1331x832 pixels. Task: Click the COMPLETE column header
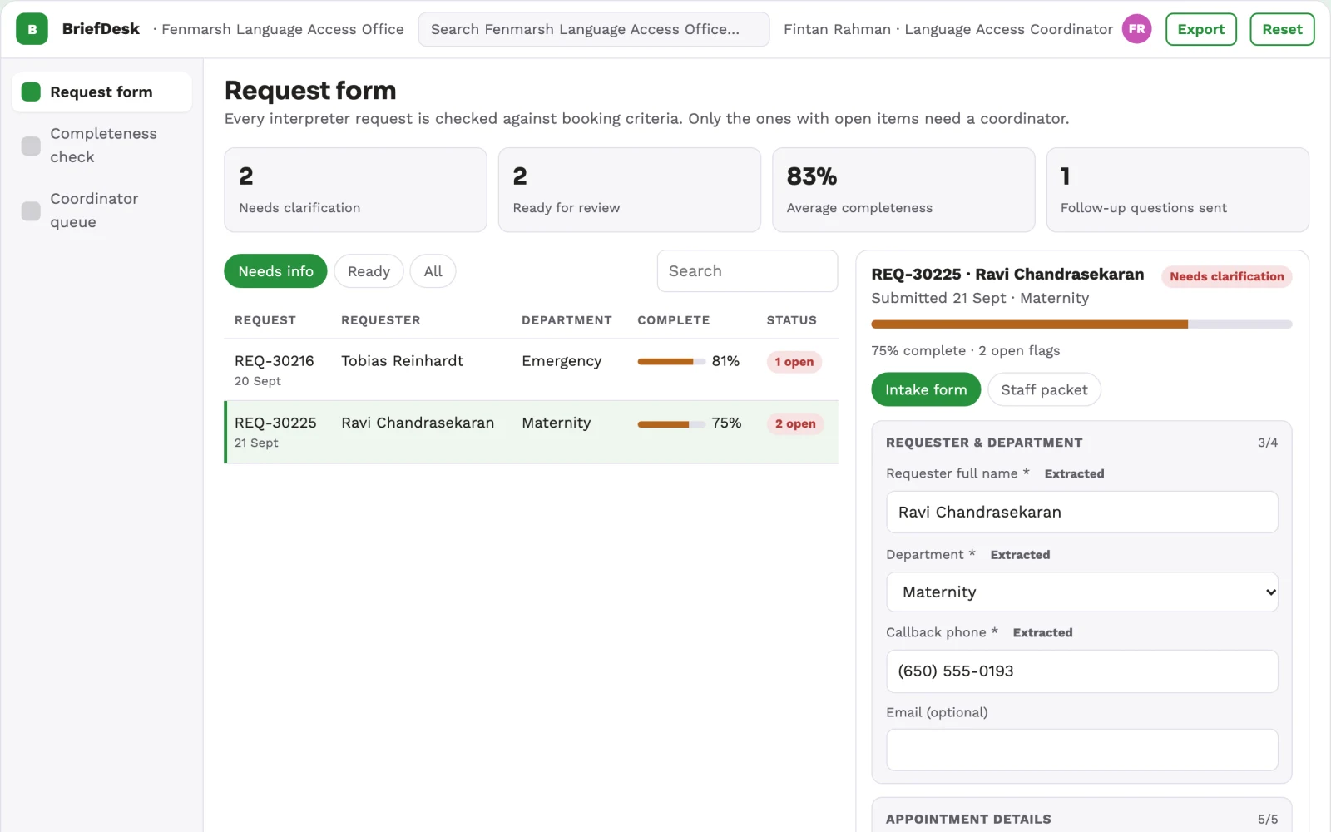point(674,320)
